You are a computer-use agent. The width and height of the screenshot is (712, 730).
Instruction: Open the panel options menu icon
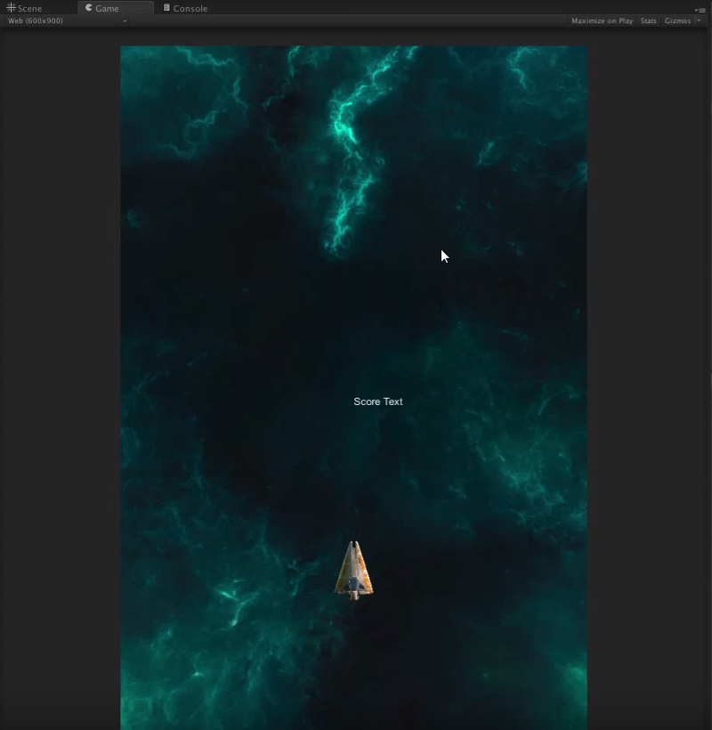[x=700, y=9]
